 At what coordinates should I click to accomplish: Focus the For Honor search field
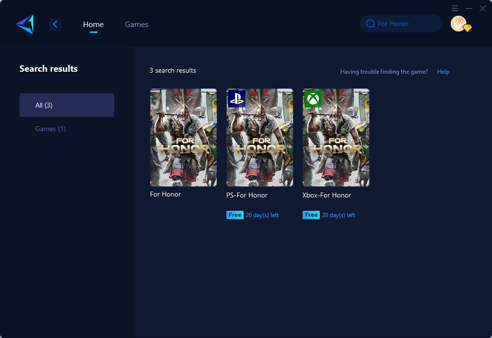[x=401, y=24]
